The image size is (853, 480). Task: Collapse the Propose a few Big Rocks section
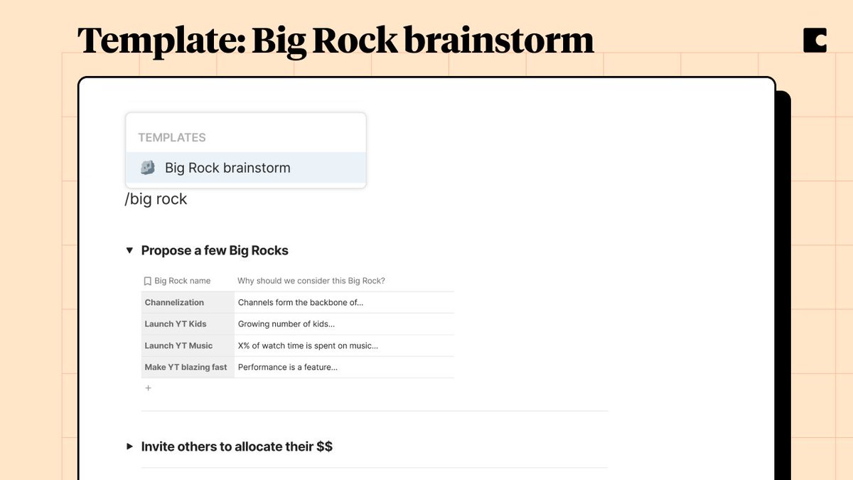point(129,250)
